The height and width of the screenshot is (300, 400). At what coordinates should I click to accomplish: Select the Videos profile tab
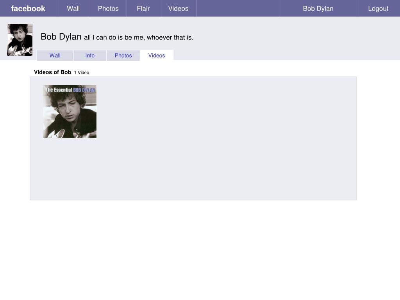click(157, 55)
